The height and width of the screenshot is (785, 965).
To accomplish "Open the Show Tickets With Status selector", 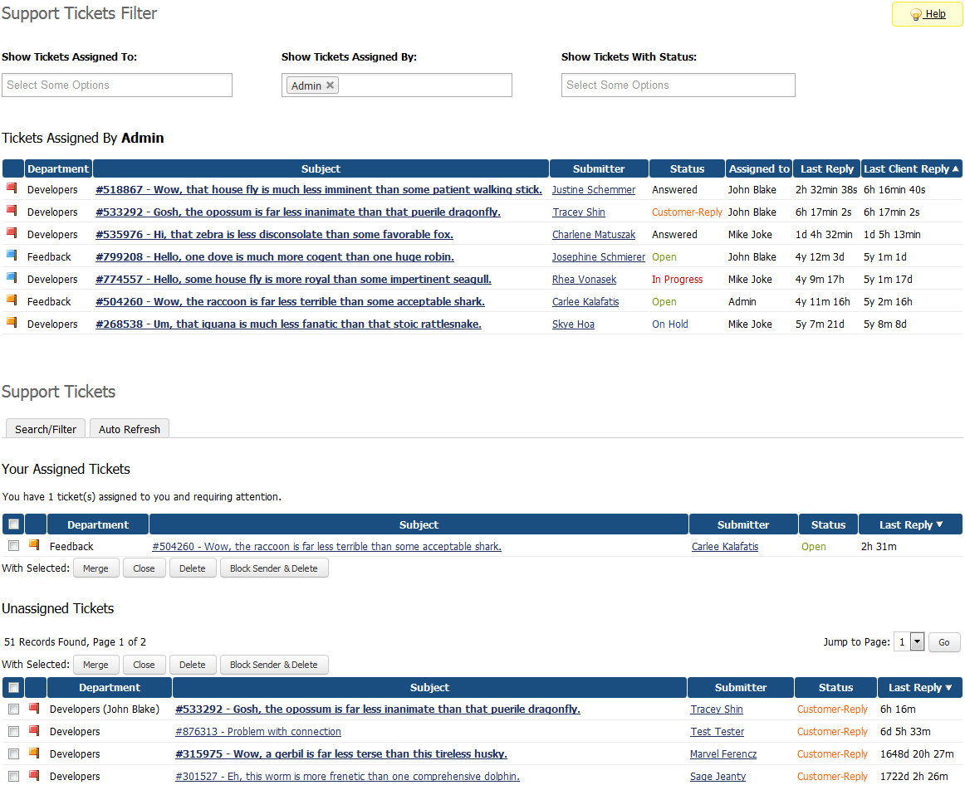I will pos(678,85).
